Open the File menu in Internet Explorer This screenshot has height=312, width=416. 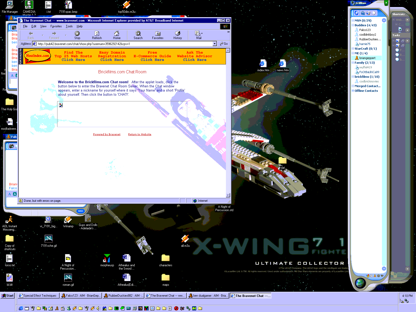25,26
